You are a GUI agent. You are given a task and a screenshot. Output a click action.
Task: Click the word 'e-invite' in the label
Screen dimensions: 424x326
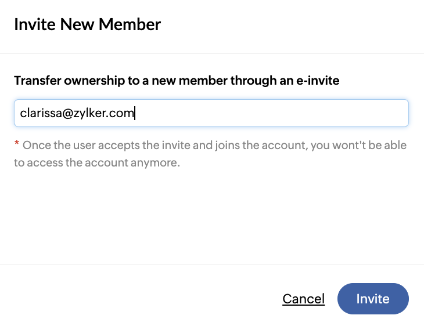pos(318,81)
